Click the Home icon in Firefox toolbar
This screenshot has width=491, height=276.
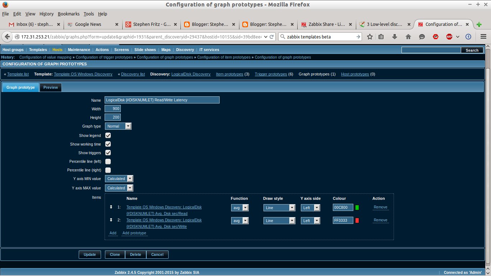[x=408, y=36]
